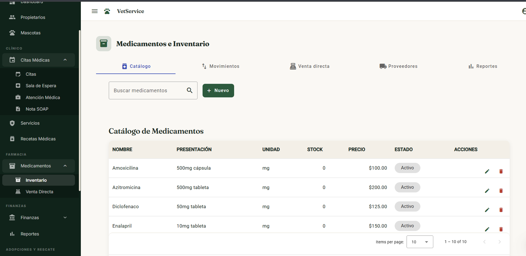Click the Nota SOAP document icon
The width and height of the screenshot is (526, 256).
pyautogui.click(x=18, y=109)
